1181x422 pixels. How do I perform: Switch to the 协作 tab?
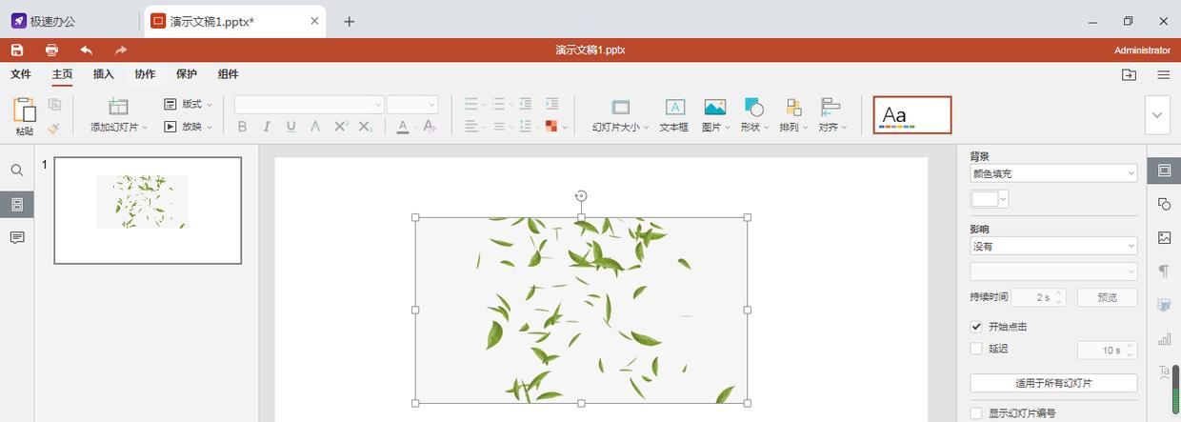145,74
